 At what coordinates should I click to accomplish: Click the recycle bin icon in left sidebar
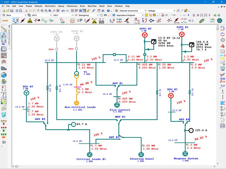pos(4,115)
